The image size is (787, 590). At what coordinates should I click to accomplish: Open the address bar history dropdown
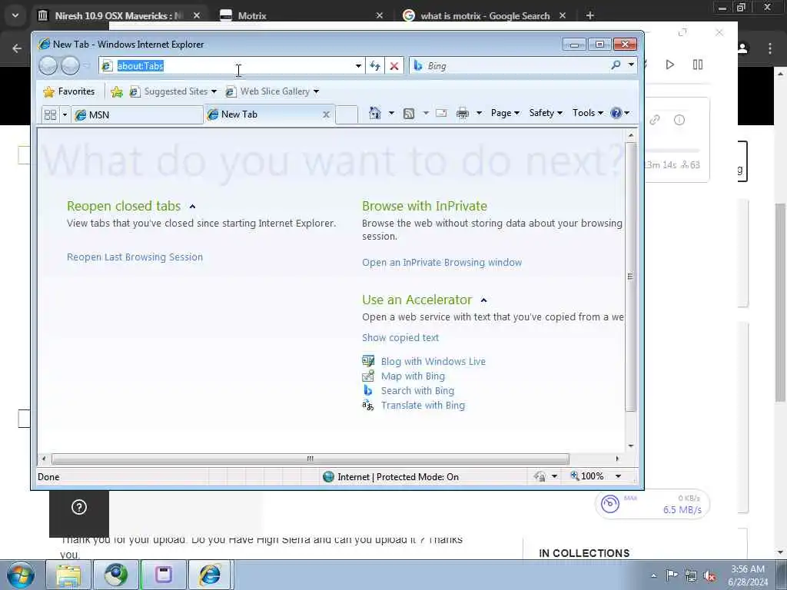(x=358, y=66)
